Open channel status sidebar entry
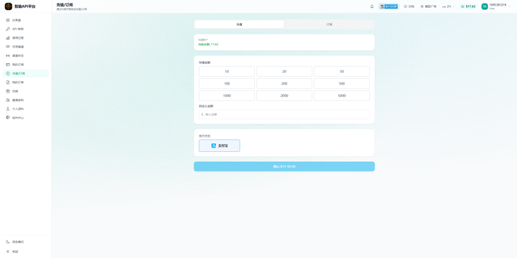 pos(26,56)
